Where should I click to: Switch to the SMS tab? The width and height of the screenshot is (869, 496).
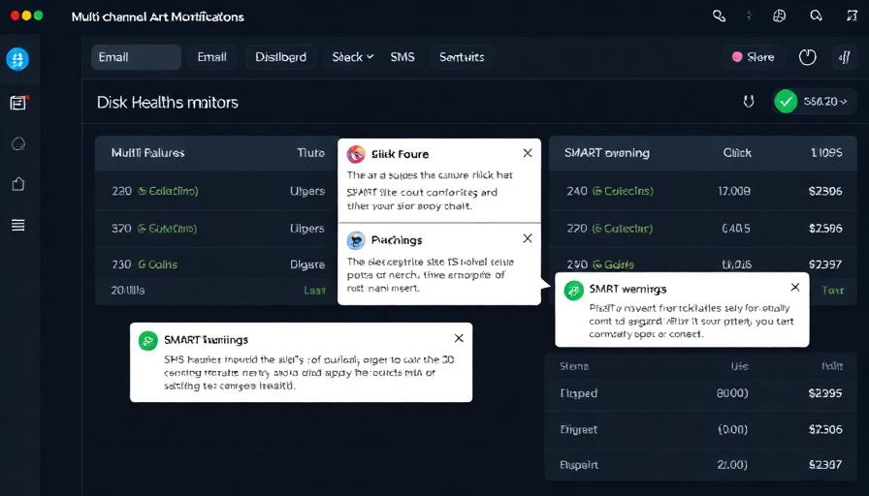(x=402, y=57)
